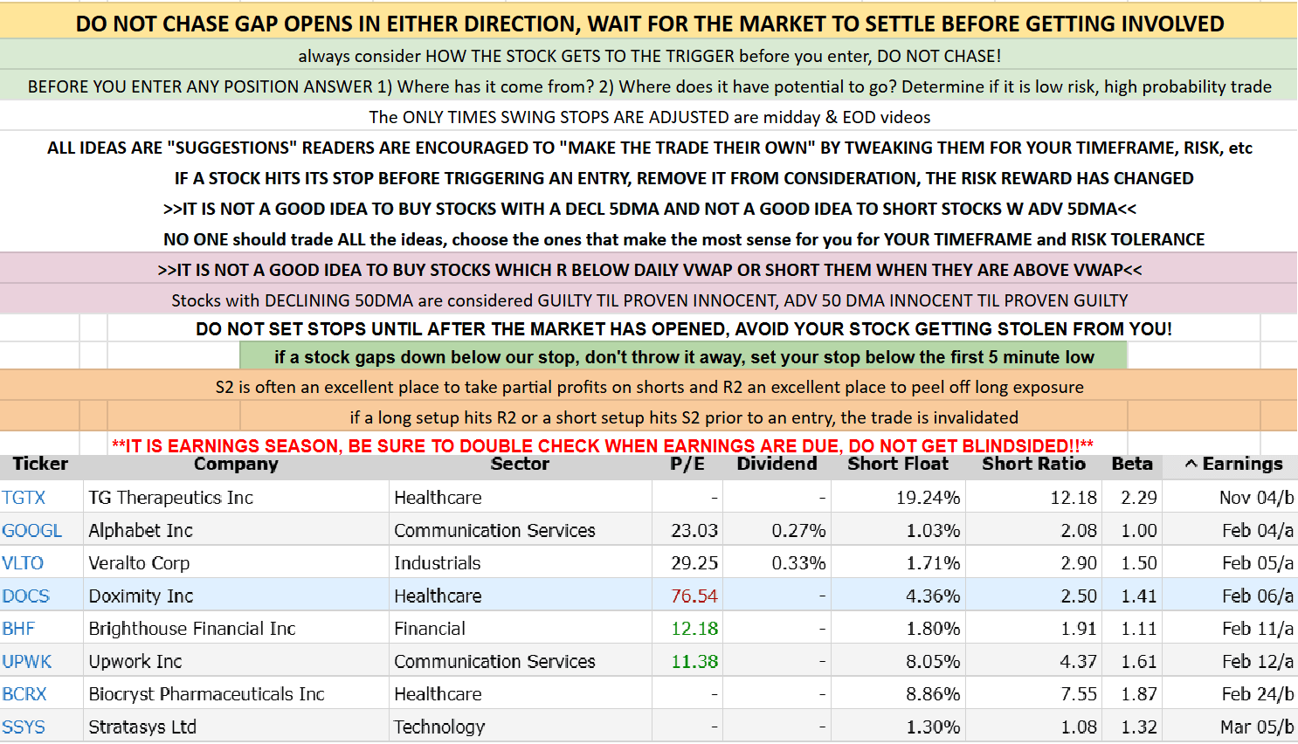Select the green 12.18 P/E value
Viewport: 1298px width, 744px height.
tap(694, 629)
